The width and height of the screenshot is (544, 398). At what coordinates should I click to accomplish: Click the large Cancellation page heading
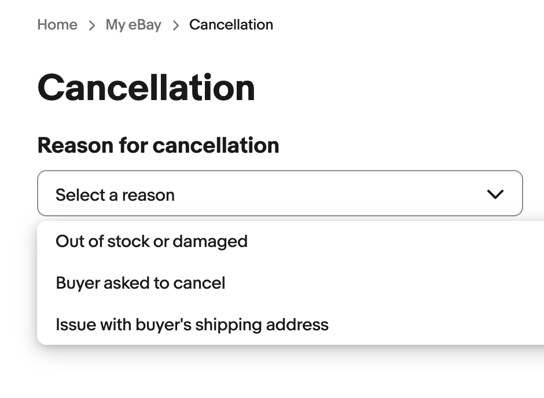[x=146, y=88]
